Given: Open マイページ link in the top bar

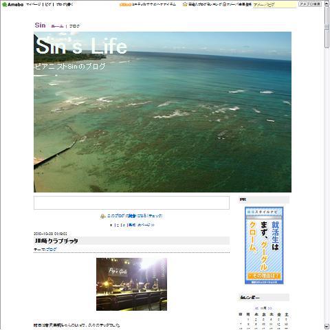Looking at the screenshot, I should point(34,4).
